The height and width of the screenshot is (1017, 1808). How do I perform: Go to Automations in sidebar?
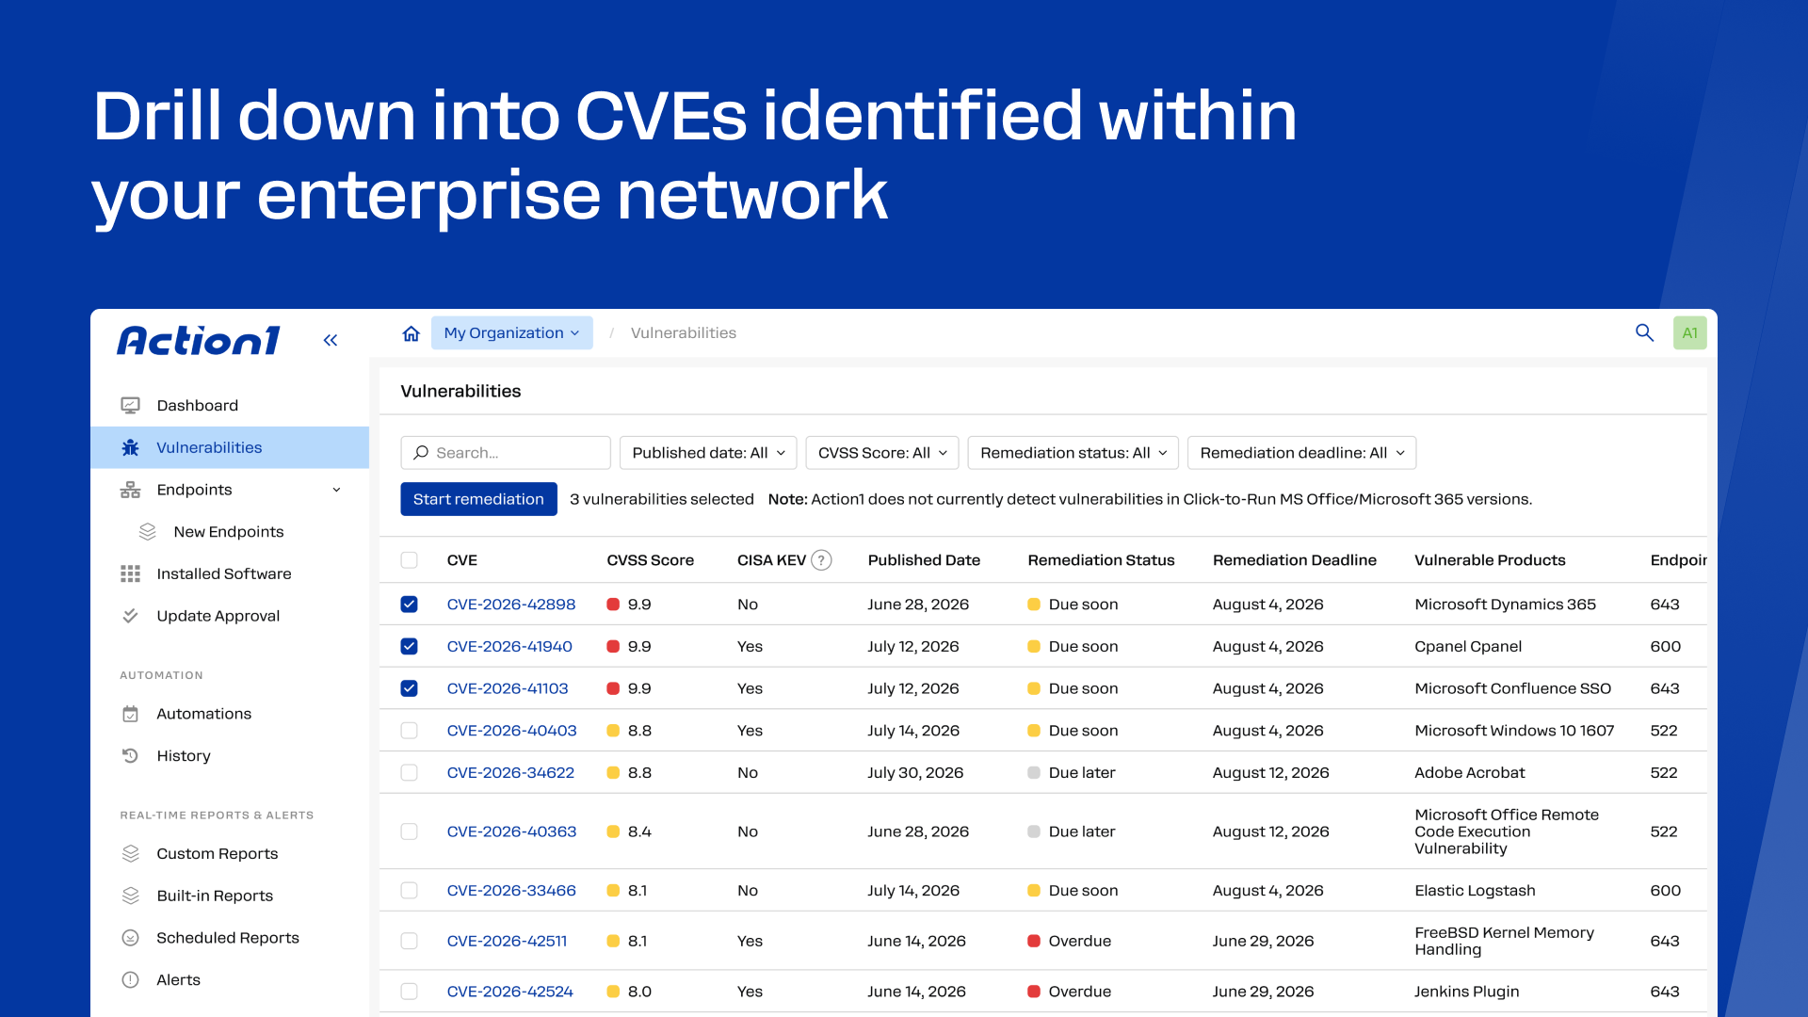231,714
